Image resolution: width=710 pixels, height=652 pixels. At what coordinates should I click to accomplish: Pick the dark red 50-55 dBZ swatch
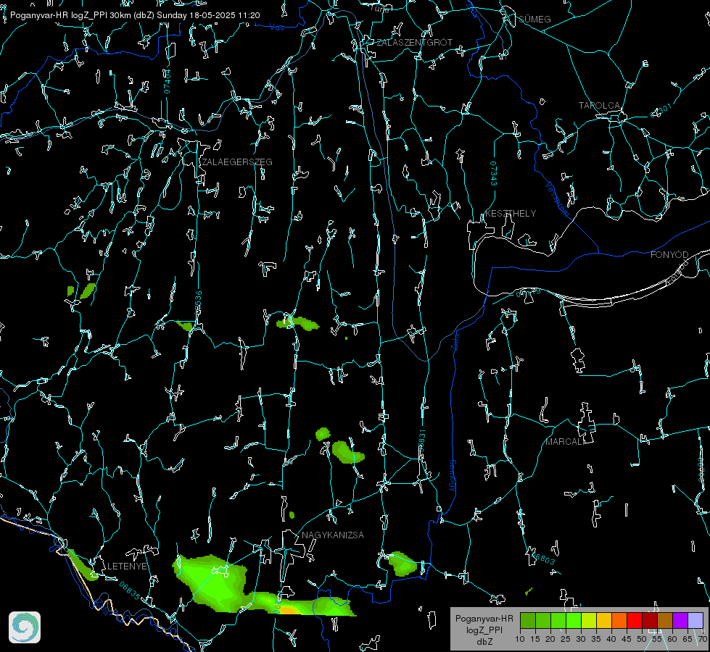click(x=650, y=620)
